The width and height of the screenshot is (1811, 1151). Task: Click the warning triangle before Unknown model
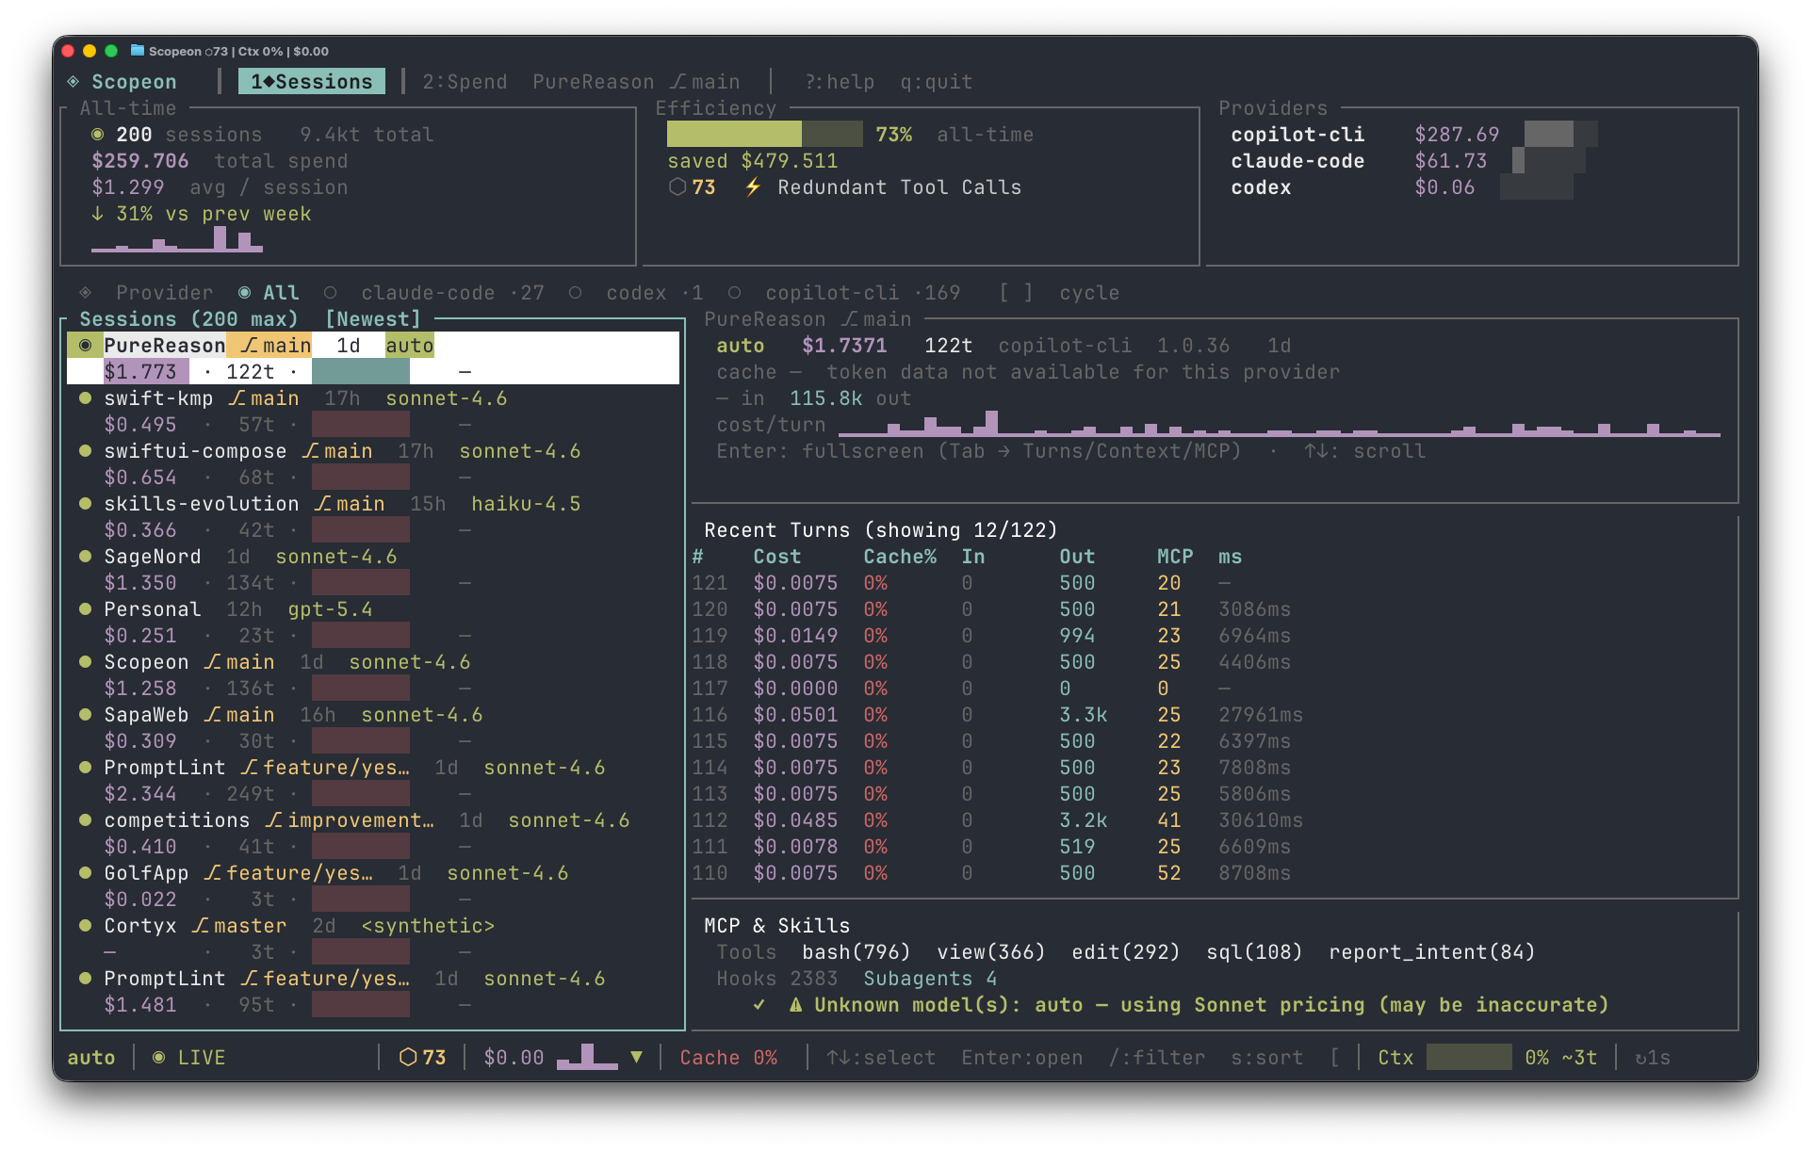click(x=796, y=1005)
